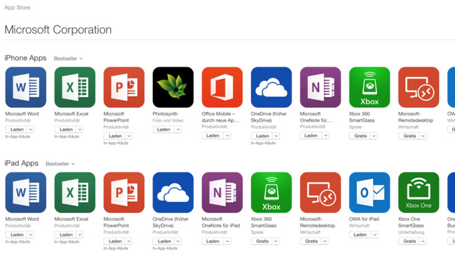Viewport: 455px width, 268px height.
Task: Click the 'Microsoft Corporation' page heading
Action: (58, 30)
